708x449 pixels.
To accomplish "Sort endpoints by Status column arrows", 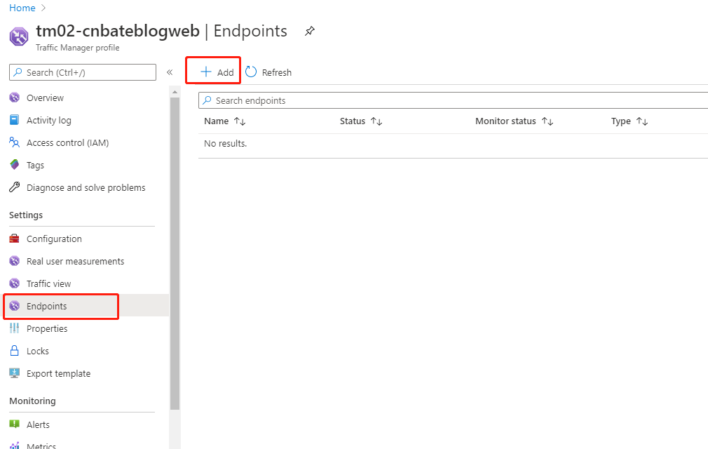I will click(376, 121).
